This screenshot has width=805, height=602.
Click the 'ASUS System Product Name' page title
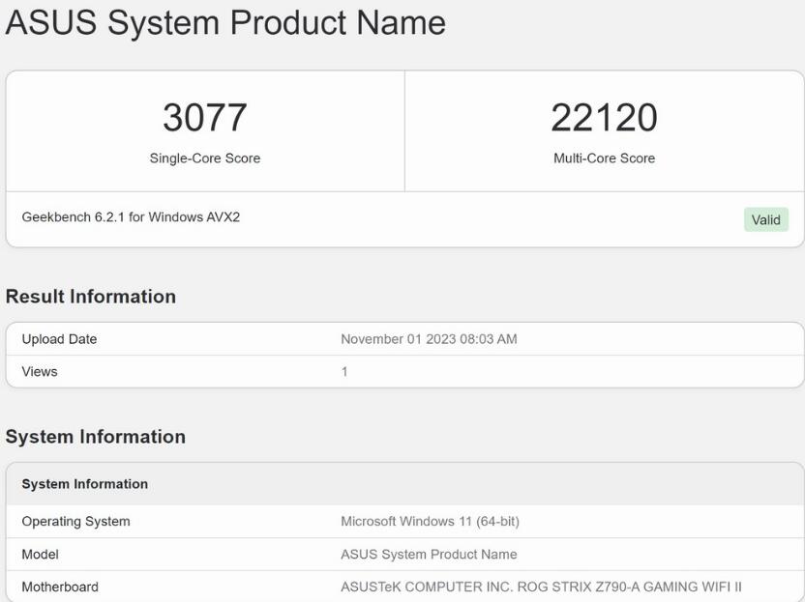pos(225,23)
